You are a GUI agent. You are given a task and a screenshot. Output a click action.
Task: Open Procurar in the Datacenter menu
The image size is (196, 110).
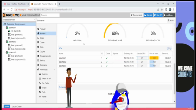[43, 29]
